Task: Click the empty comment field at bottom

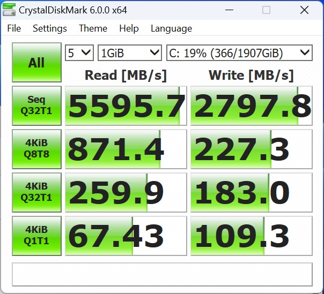Action: point(162,274)
